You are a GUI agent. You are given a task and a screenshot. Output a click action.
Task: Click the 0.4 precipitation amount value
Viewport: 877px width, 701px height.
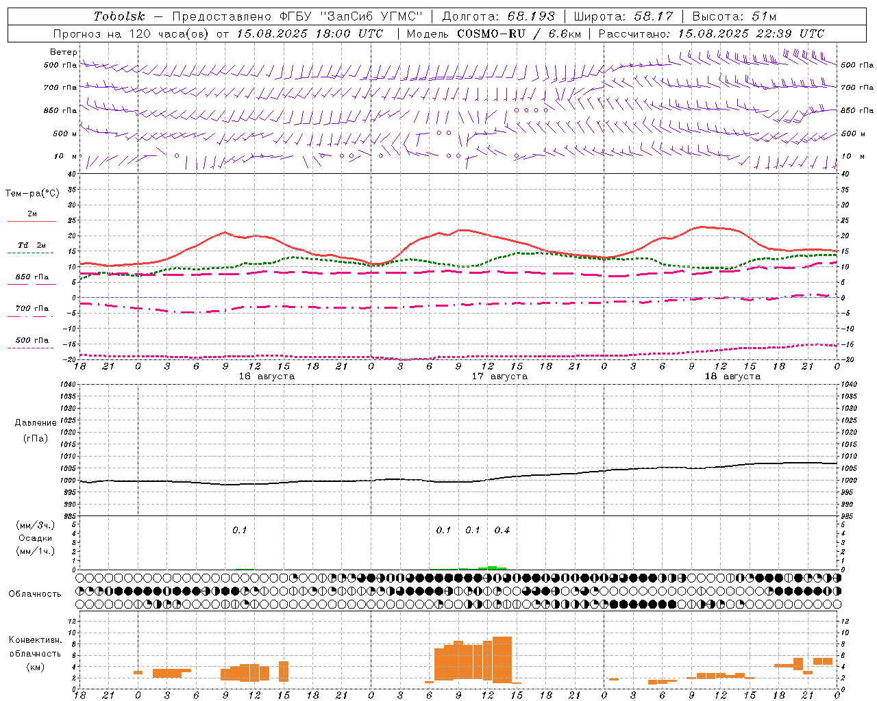pyautogui.click(x=502, y=531)
